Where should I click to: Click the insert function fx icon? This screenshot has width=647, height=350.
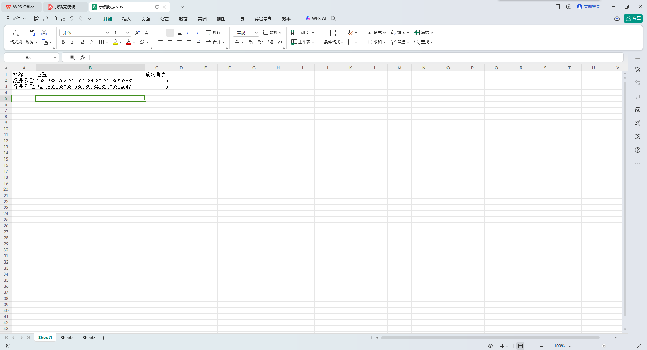point(83,58)
